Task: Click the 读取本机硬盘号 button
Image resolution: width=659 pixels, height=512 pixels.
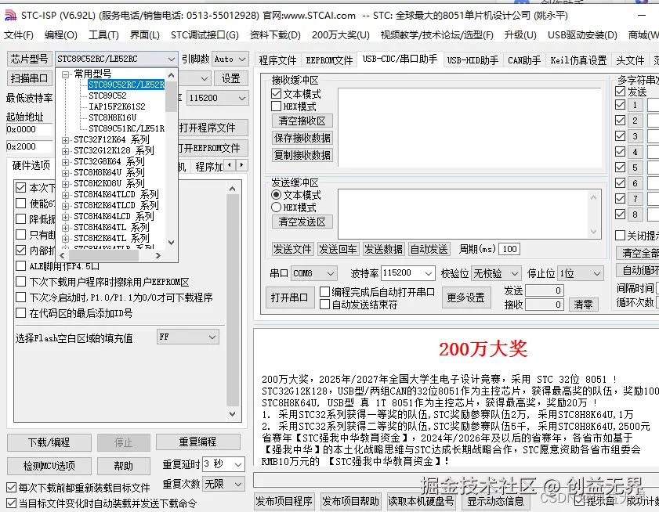Action: click(421, 502)
